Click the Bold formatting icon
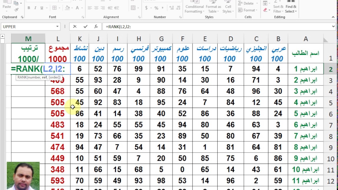Image resolution: width=338 pixels, height=190 pixels. 29,8
